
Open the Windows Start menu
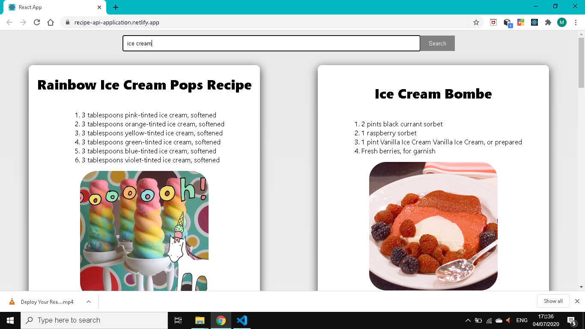tap(10, 320)
